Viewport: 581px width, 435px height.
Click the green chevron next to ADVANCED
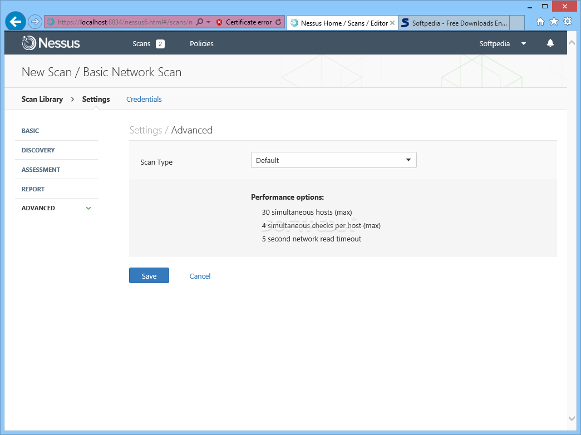pos(88,208)
